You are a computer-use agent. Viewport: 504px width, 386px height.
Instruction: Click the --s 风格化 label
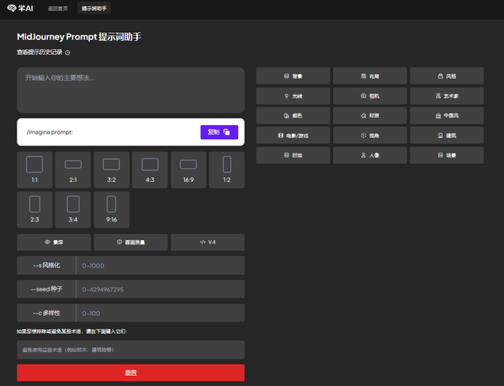click(46, 265)
